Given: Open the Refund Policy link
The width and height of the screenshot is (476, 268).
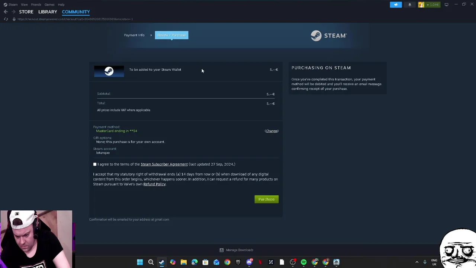Looking at the screenshot, I should tap(154, 184).
